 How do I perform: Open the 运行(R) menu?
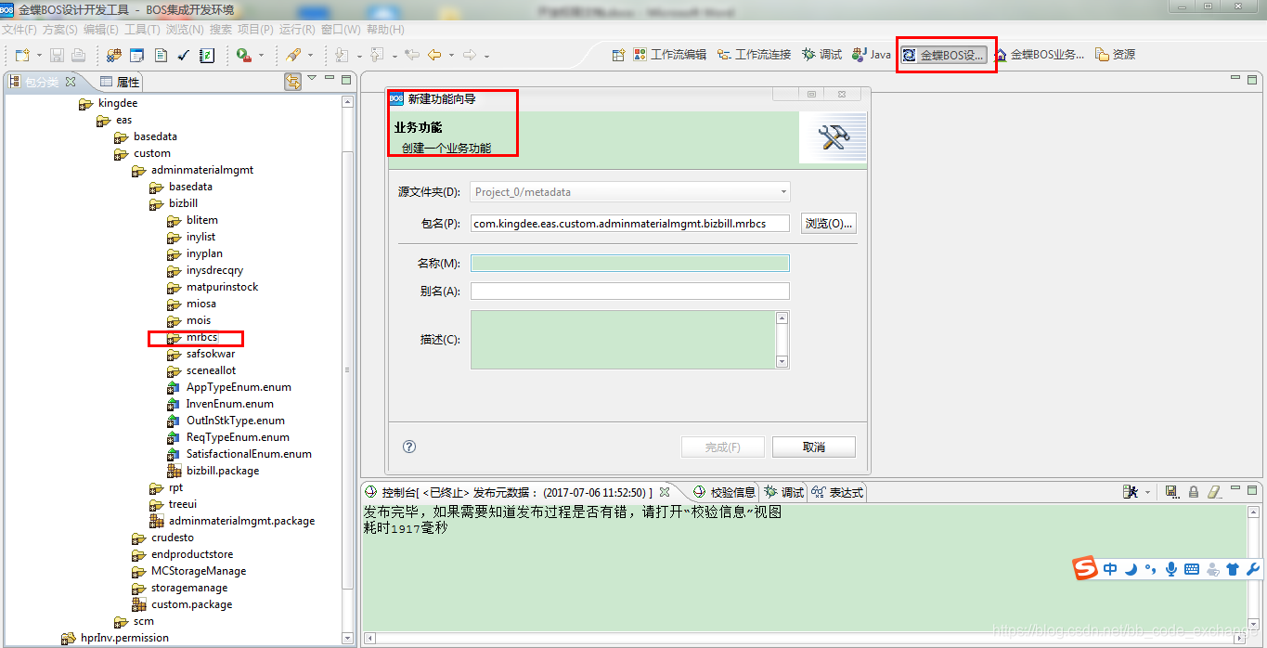297,30
